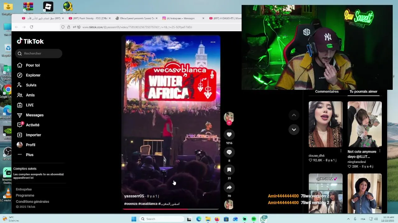Click the taskbar Search box
Image resolution: width=398 pixels, height=223 pixels.
coord(161,219)
